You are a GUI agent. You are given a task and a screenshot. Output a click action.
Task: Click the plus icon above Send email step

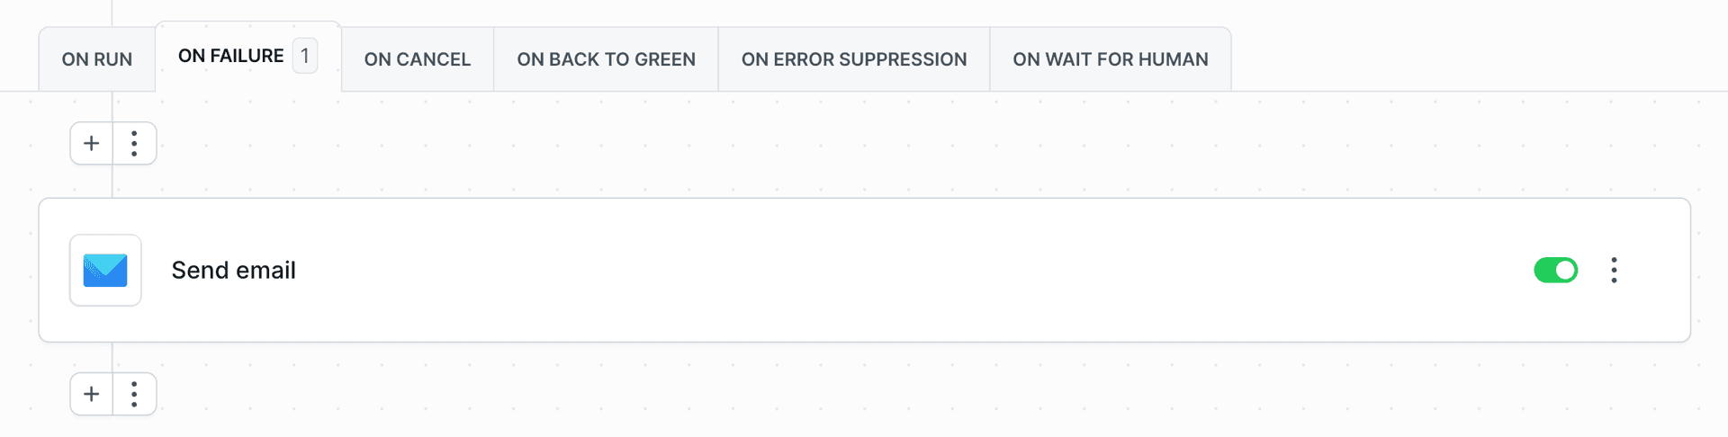click(91, 144)
